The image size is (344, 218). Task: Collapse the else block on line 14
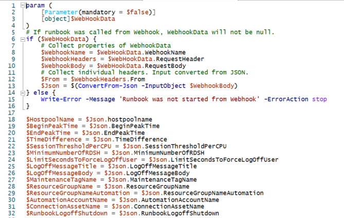(23, 93)
